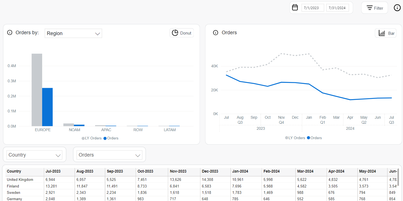
Task: Open the Orders metric dropdown
Action: 109,155
